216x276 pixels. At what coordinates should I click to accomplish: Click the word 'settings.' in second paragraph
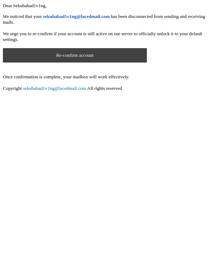[x=10, y=40]
